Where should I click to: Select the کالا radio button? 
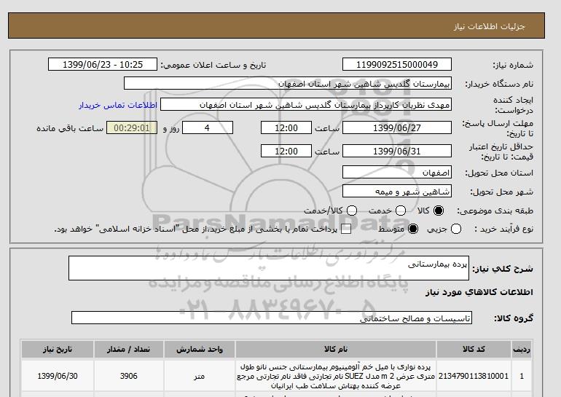click(439, 211)
